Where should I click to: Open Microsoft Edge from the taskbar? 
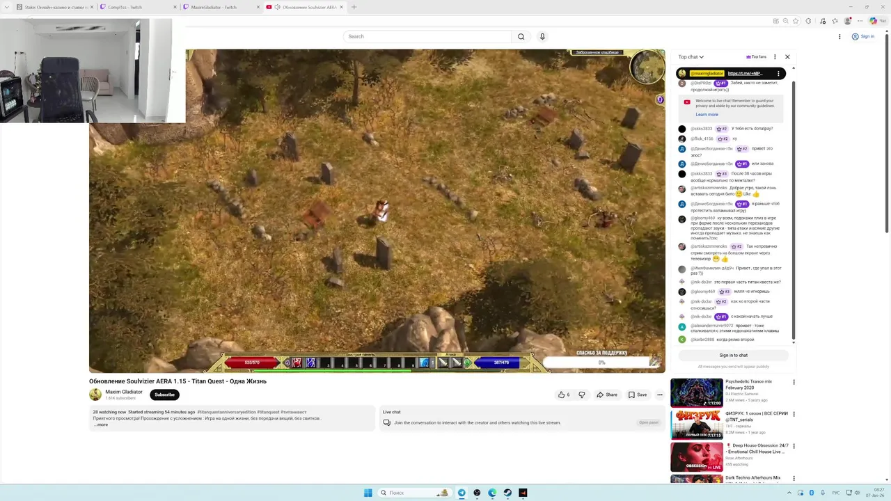coord(492,493)
